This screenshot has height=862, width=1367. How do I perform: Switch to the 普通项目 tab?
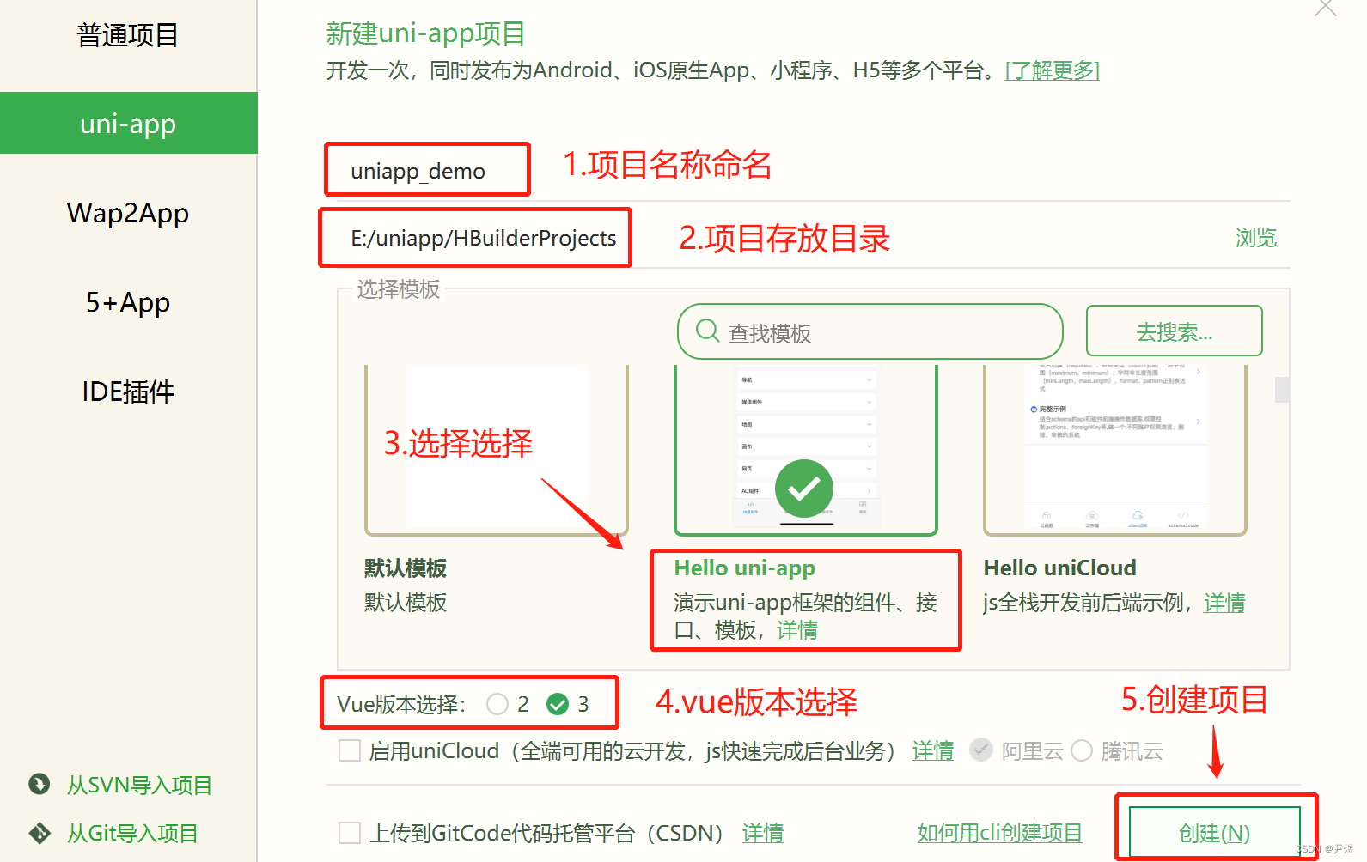coord(128,35)
